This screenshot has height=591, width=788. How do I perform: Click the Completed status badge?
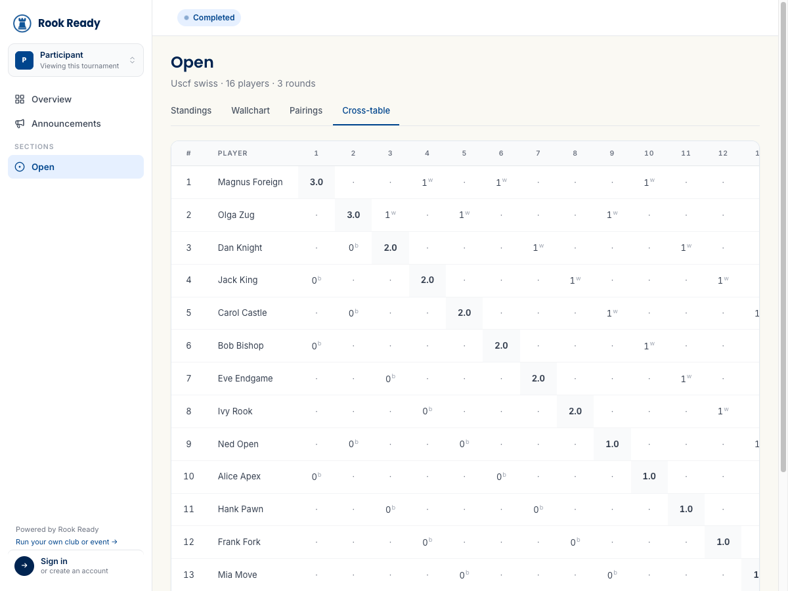point(209,18)
